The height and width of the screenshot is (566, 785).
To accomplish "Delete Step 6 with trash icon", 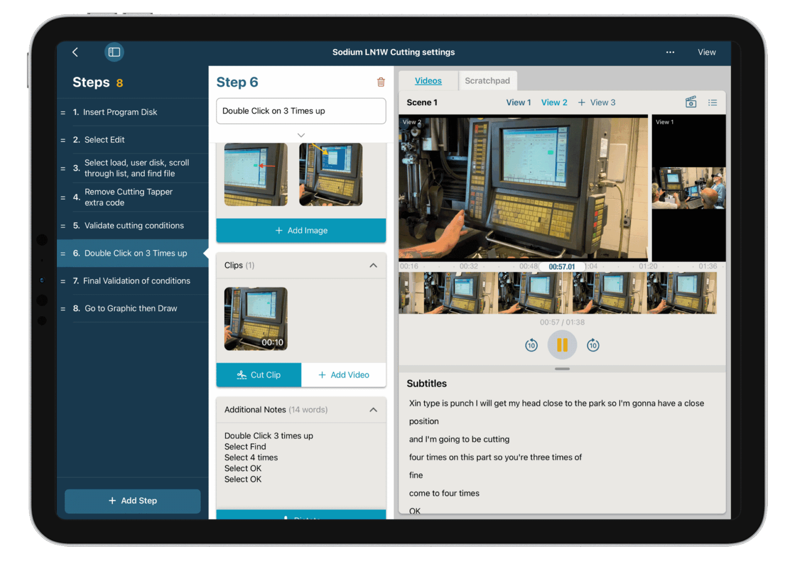I will point(381,82).
